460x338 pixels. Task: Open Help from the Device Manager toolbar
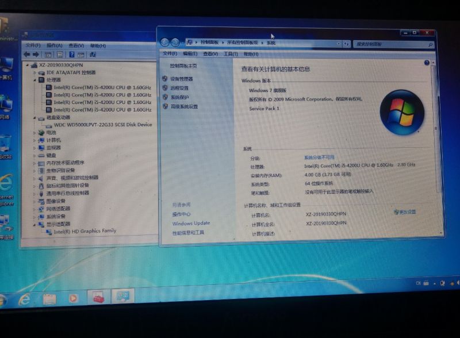(72, 55)
